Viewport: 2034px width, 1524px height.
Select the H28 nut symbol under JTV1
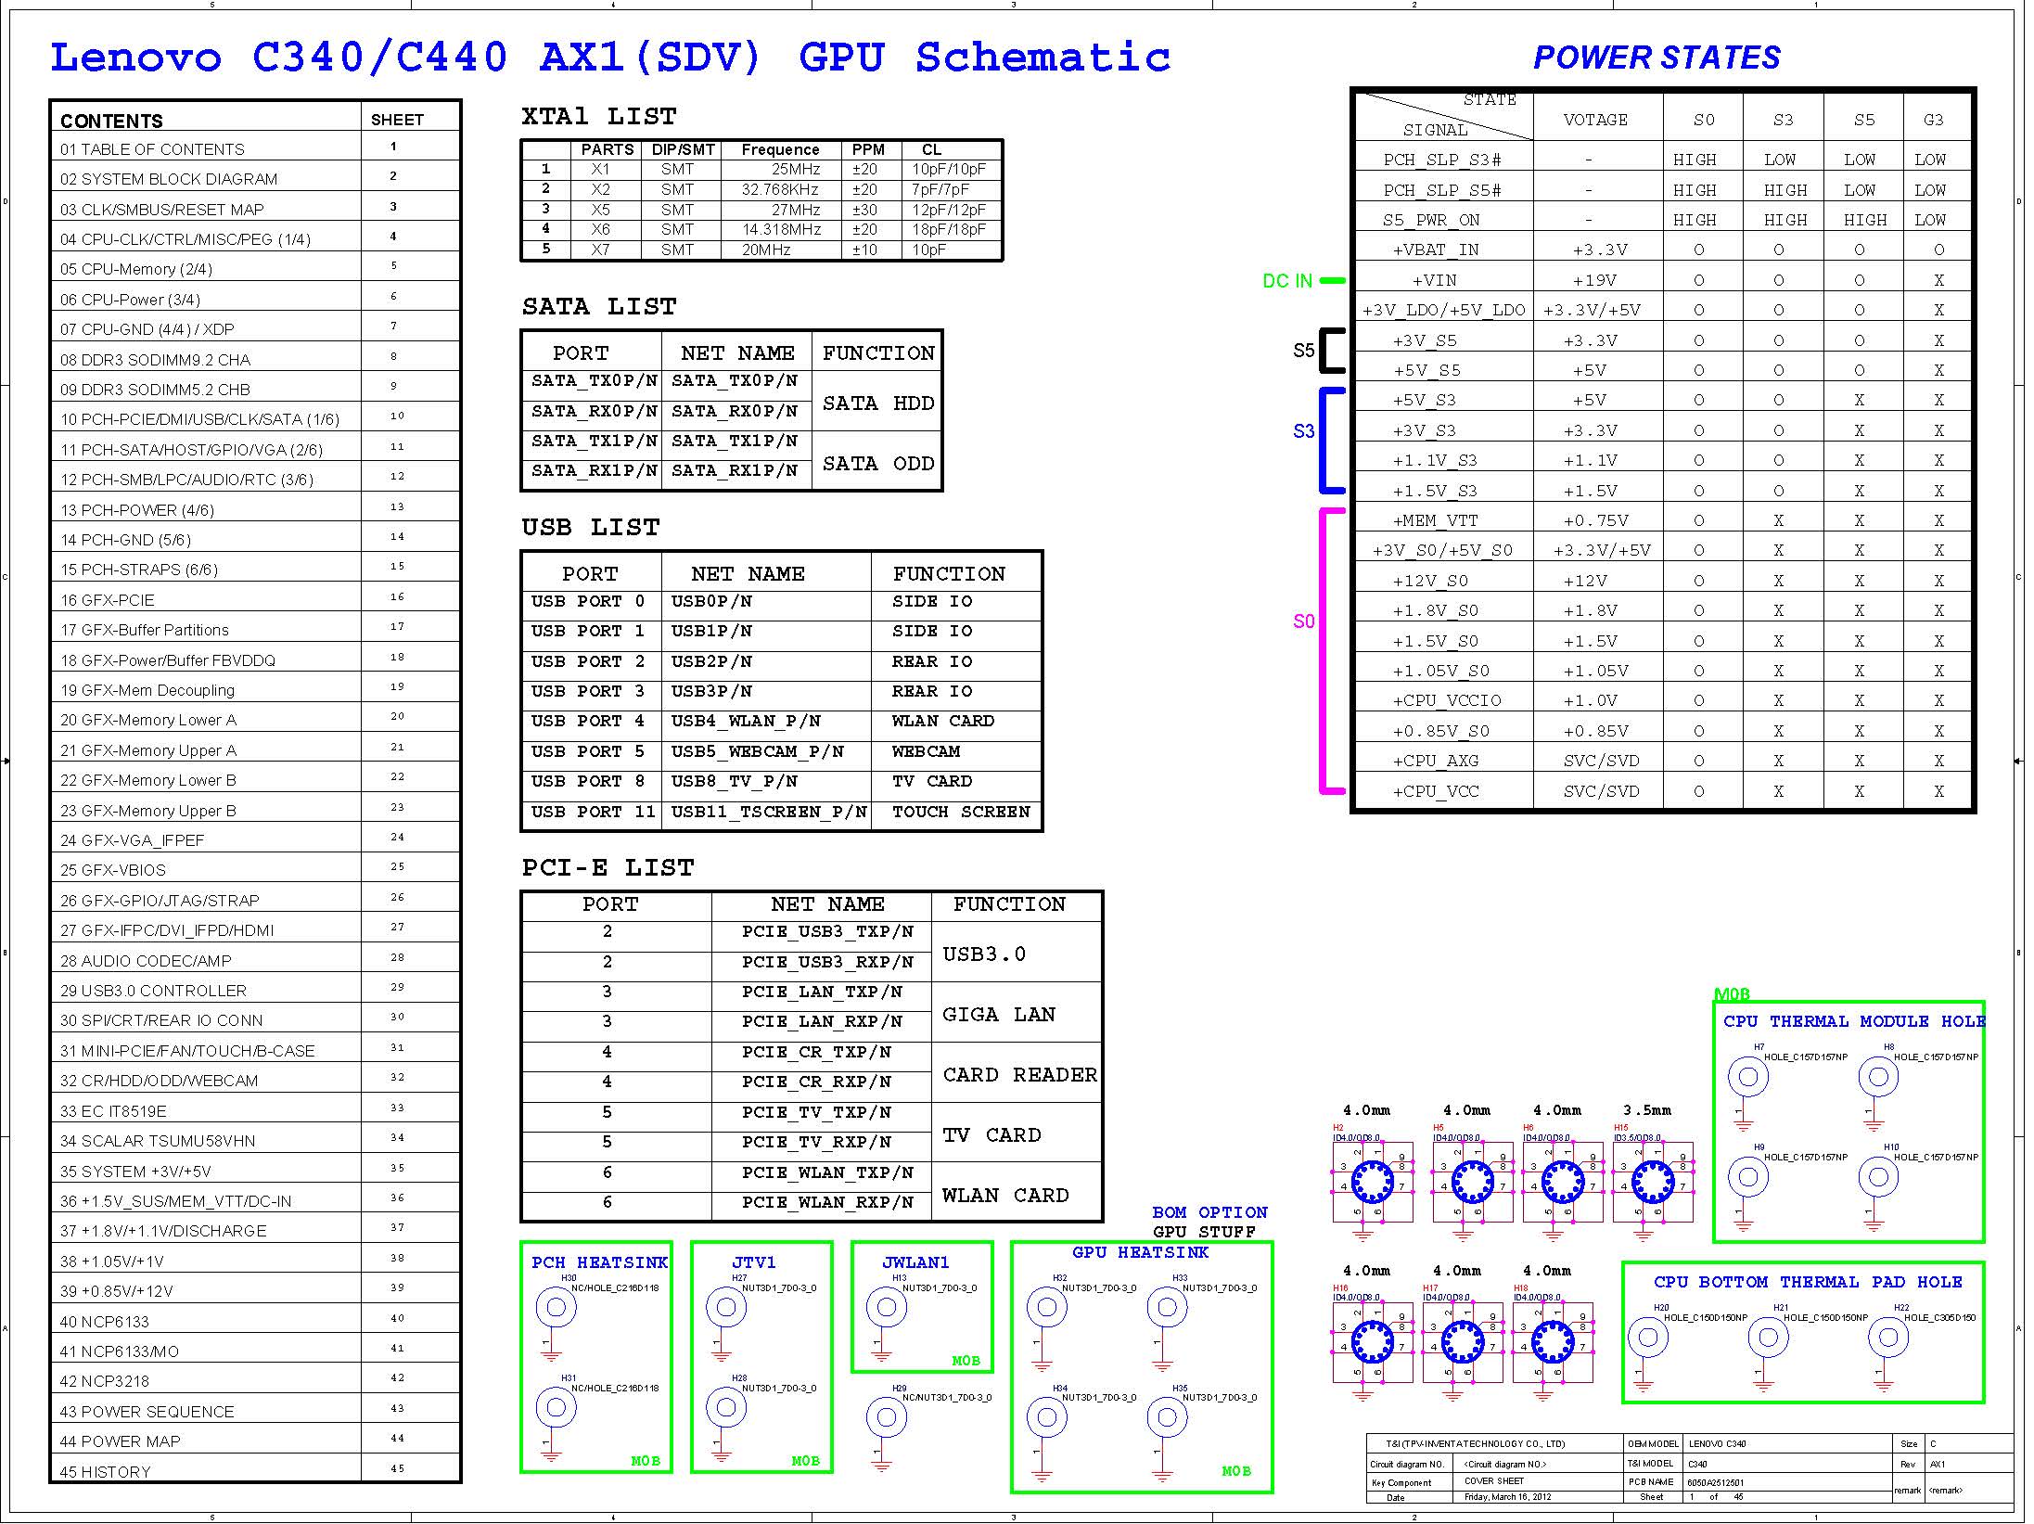click(x=726, y=1408)
